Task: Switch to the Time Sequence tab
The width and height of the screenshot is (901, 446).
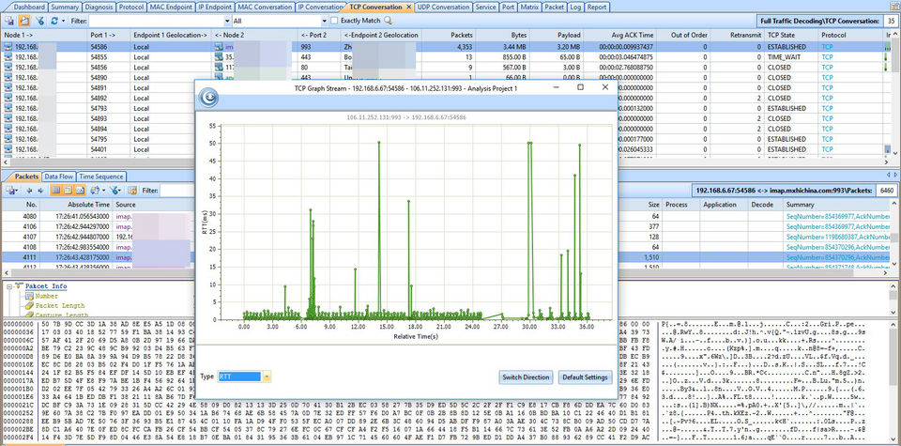Action: [100, 177]
